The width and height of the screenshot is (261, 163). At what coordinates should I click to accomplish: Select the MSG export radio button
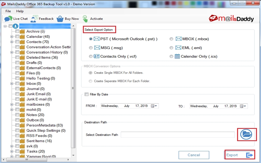point(91,48)
